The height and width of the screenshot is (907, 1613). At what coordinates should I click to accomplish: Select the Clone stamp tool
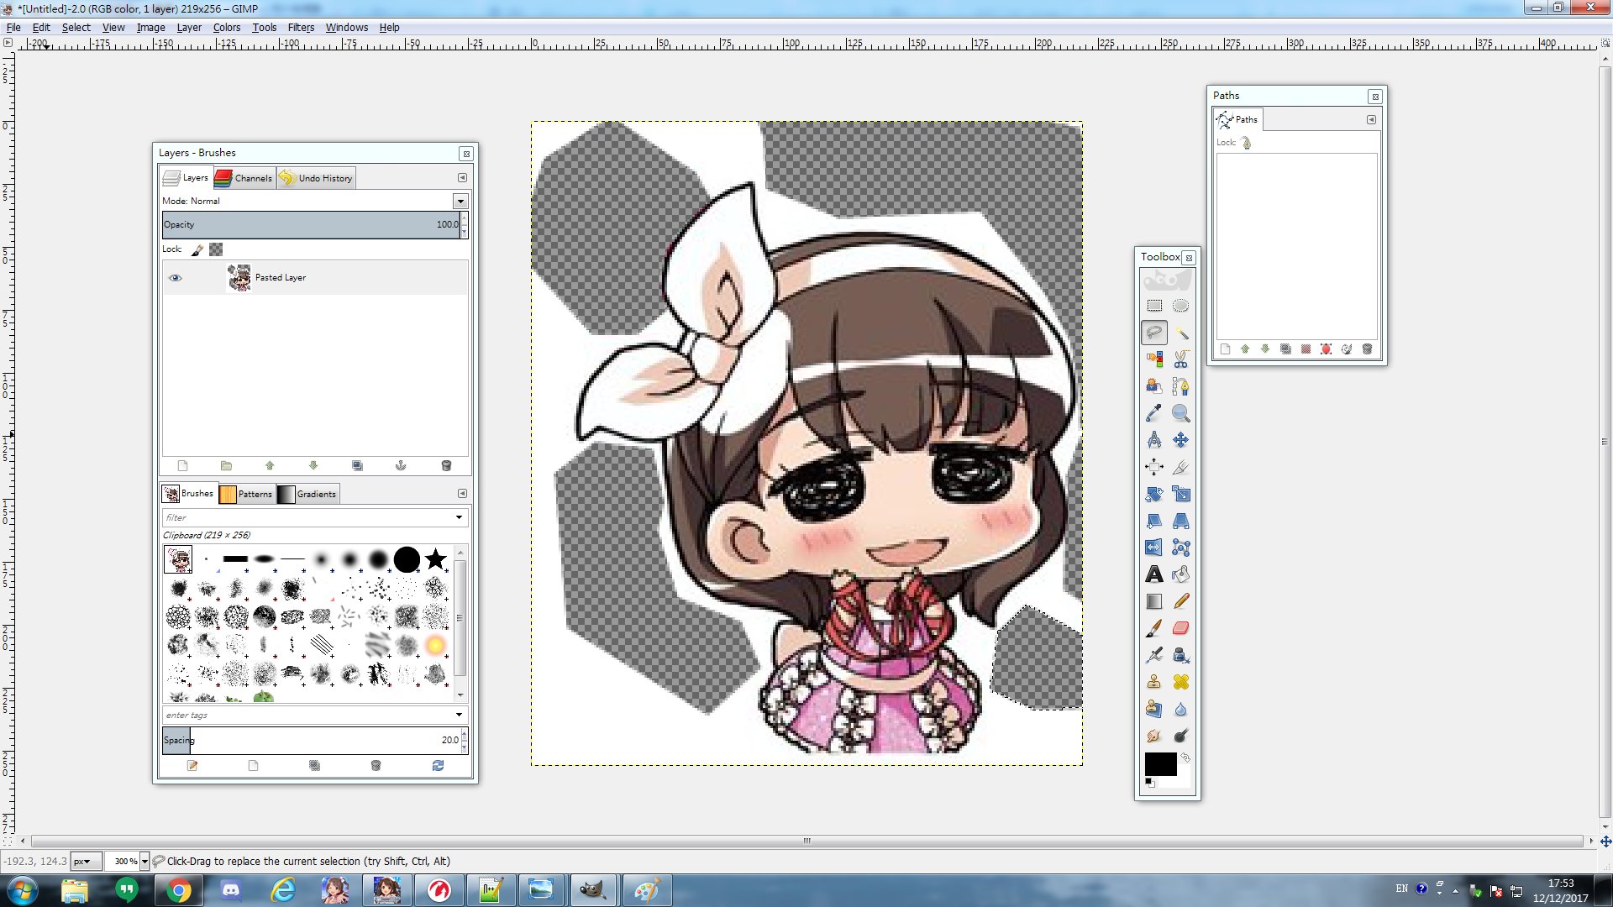tap(1154, 682)
